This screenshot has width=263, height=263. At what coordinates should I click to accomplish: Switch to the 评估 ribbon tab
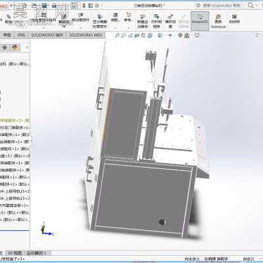[x=21, y=35]
